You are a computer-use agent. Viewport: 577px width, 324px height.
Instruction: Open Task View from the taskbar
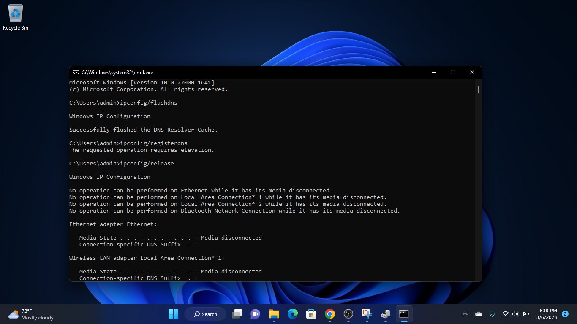(237, 314)
